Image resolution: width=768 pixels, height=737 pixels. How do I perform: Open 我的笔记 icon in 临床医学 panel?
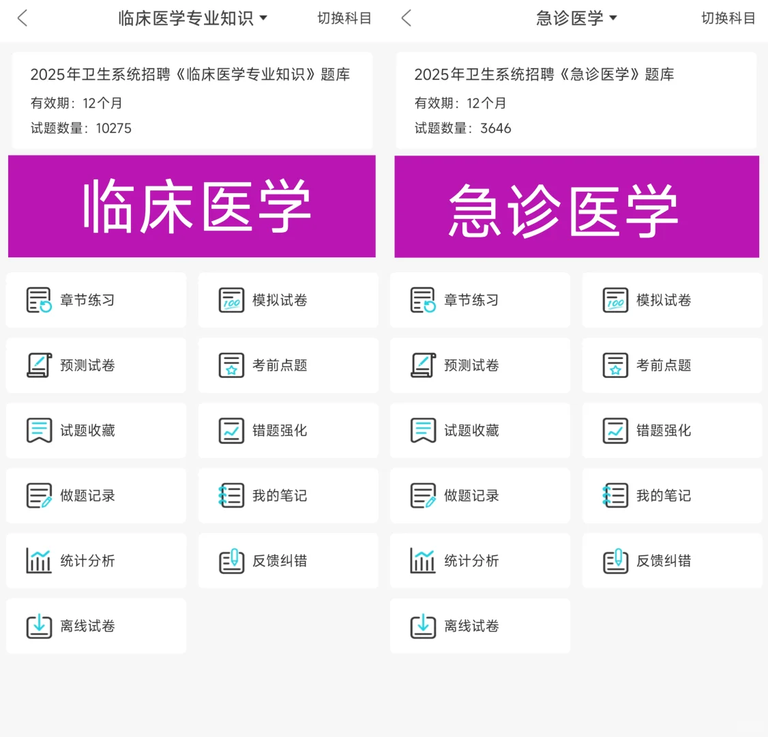(231, 495)
